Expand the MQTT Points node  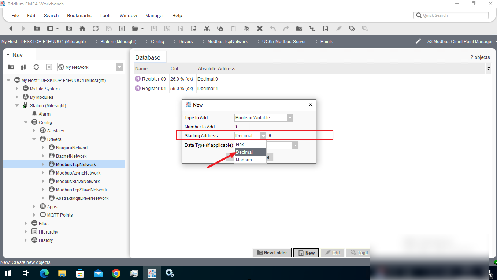(34, 215)
